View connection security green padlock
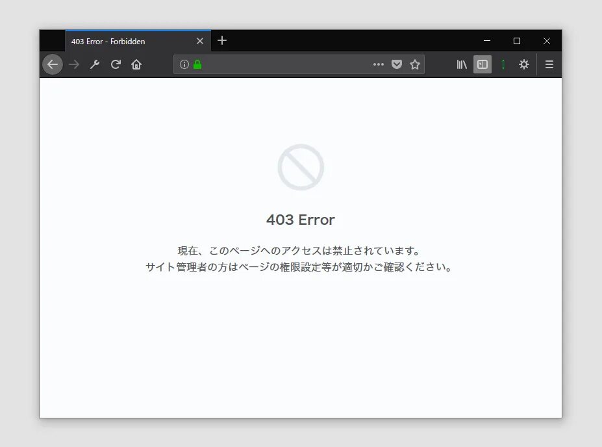Screen dimensions: 602x447 coord(197,64)
